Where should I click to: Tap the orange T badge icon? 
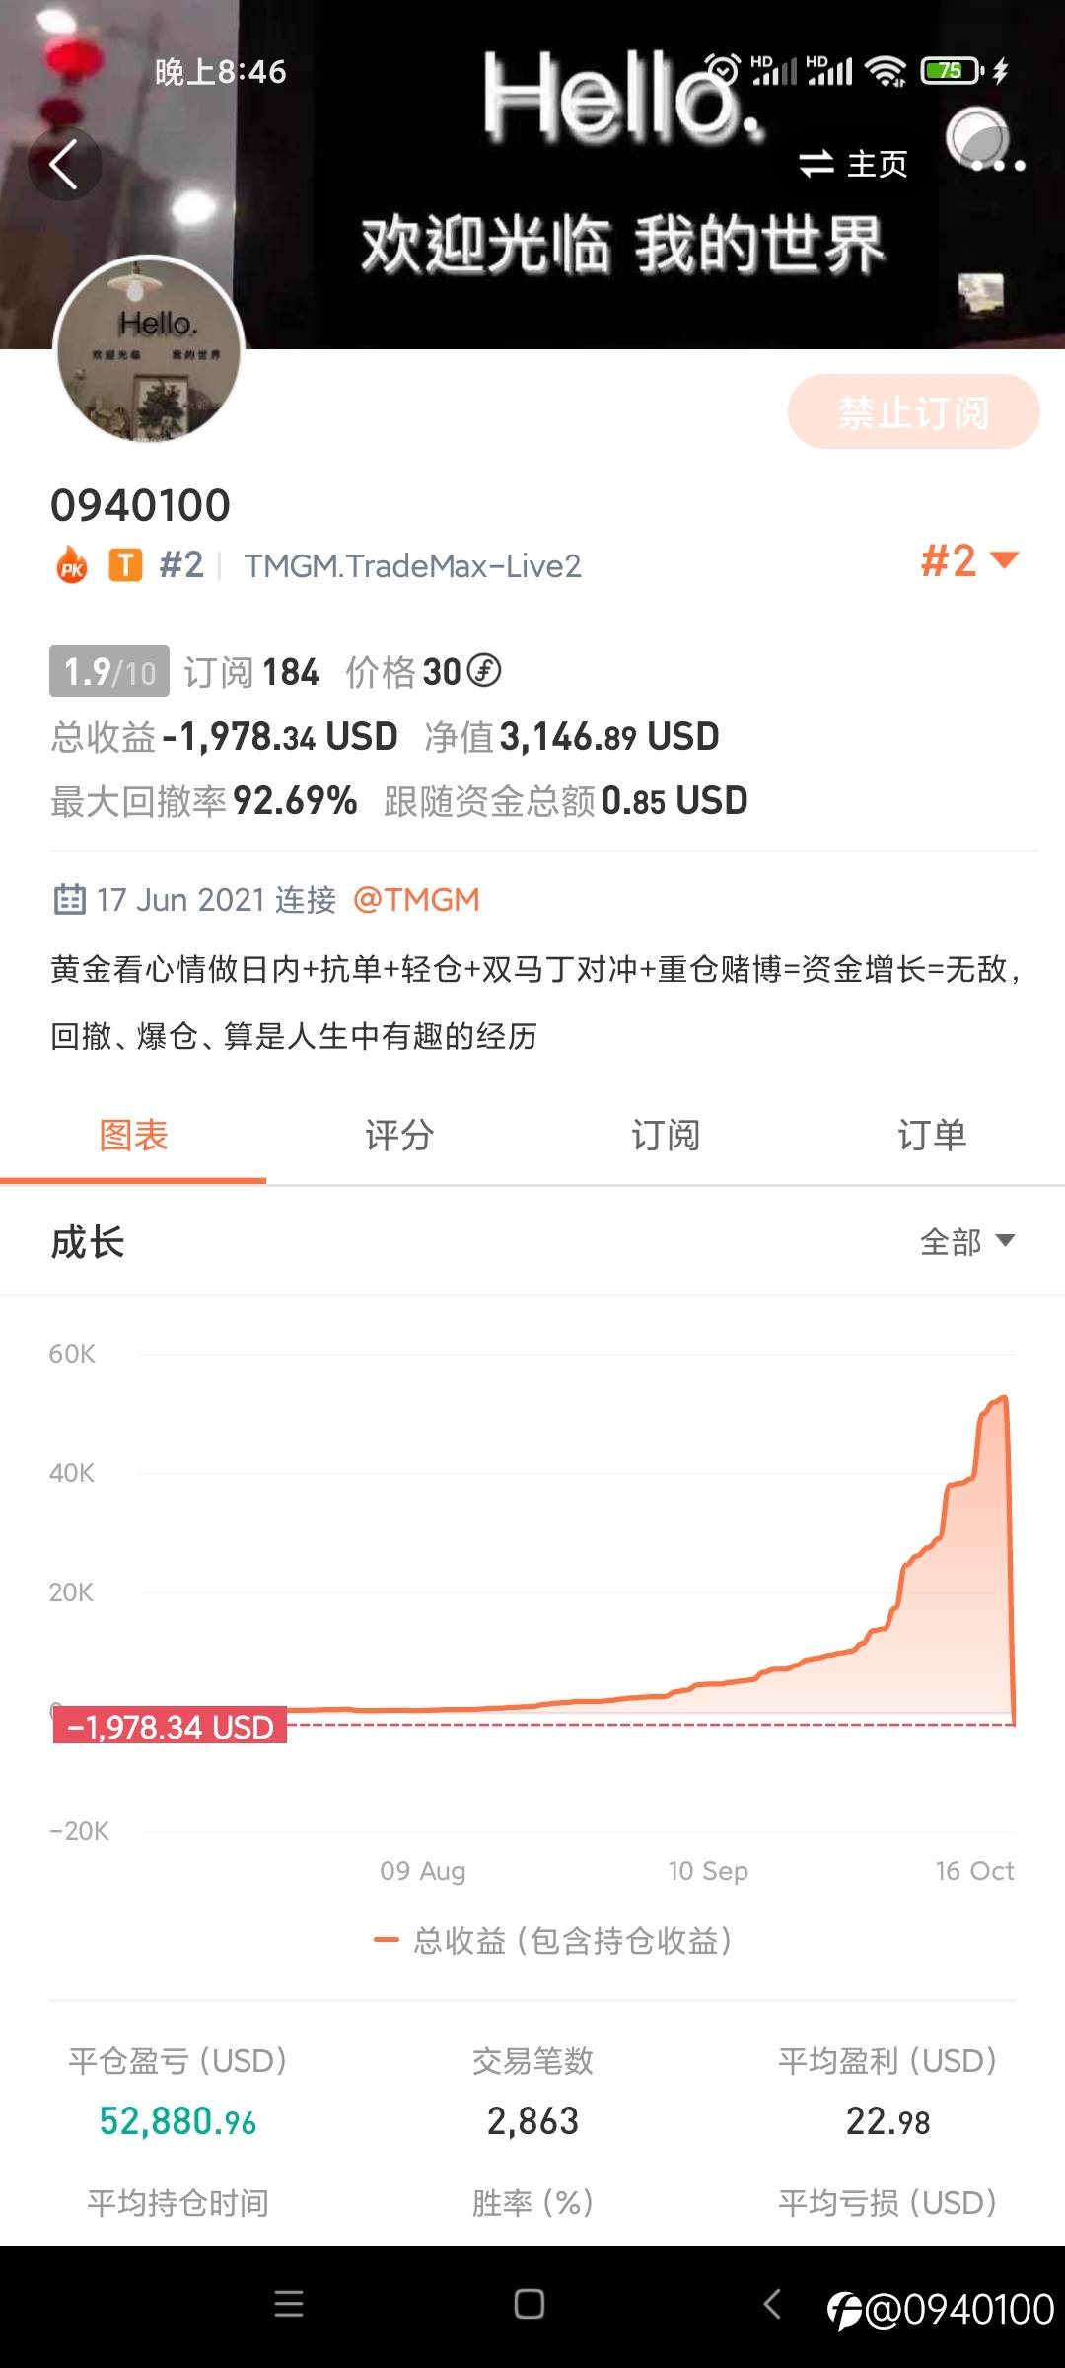pos(125,565)
